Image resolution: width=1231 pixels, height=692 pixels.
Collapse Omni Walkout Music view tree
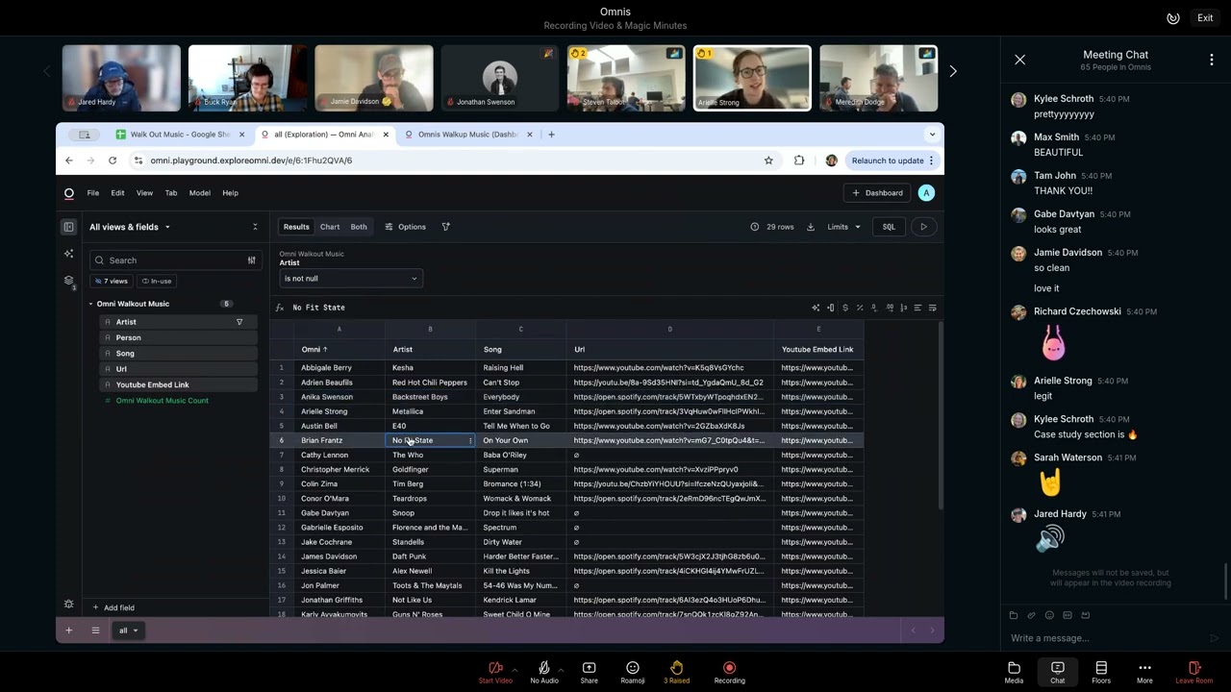point(91,304)
